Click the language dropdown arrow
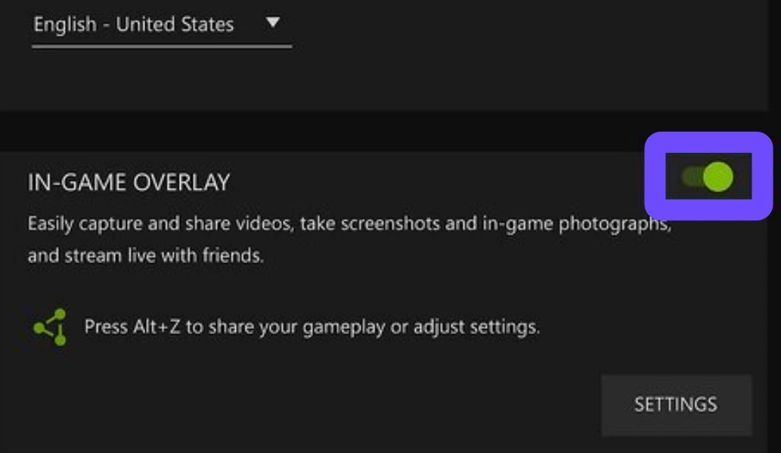This screenshot has width=781, height=453. [x=273, y=23]
